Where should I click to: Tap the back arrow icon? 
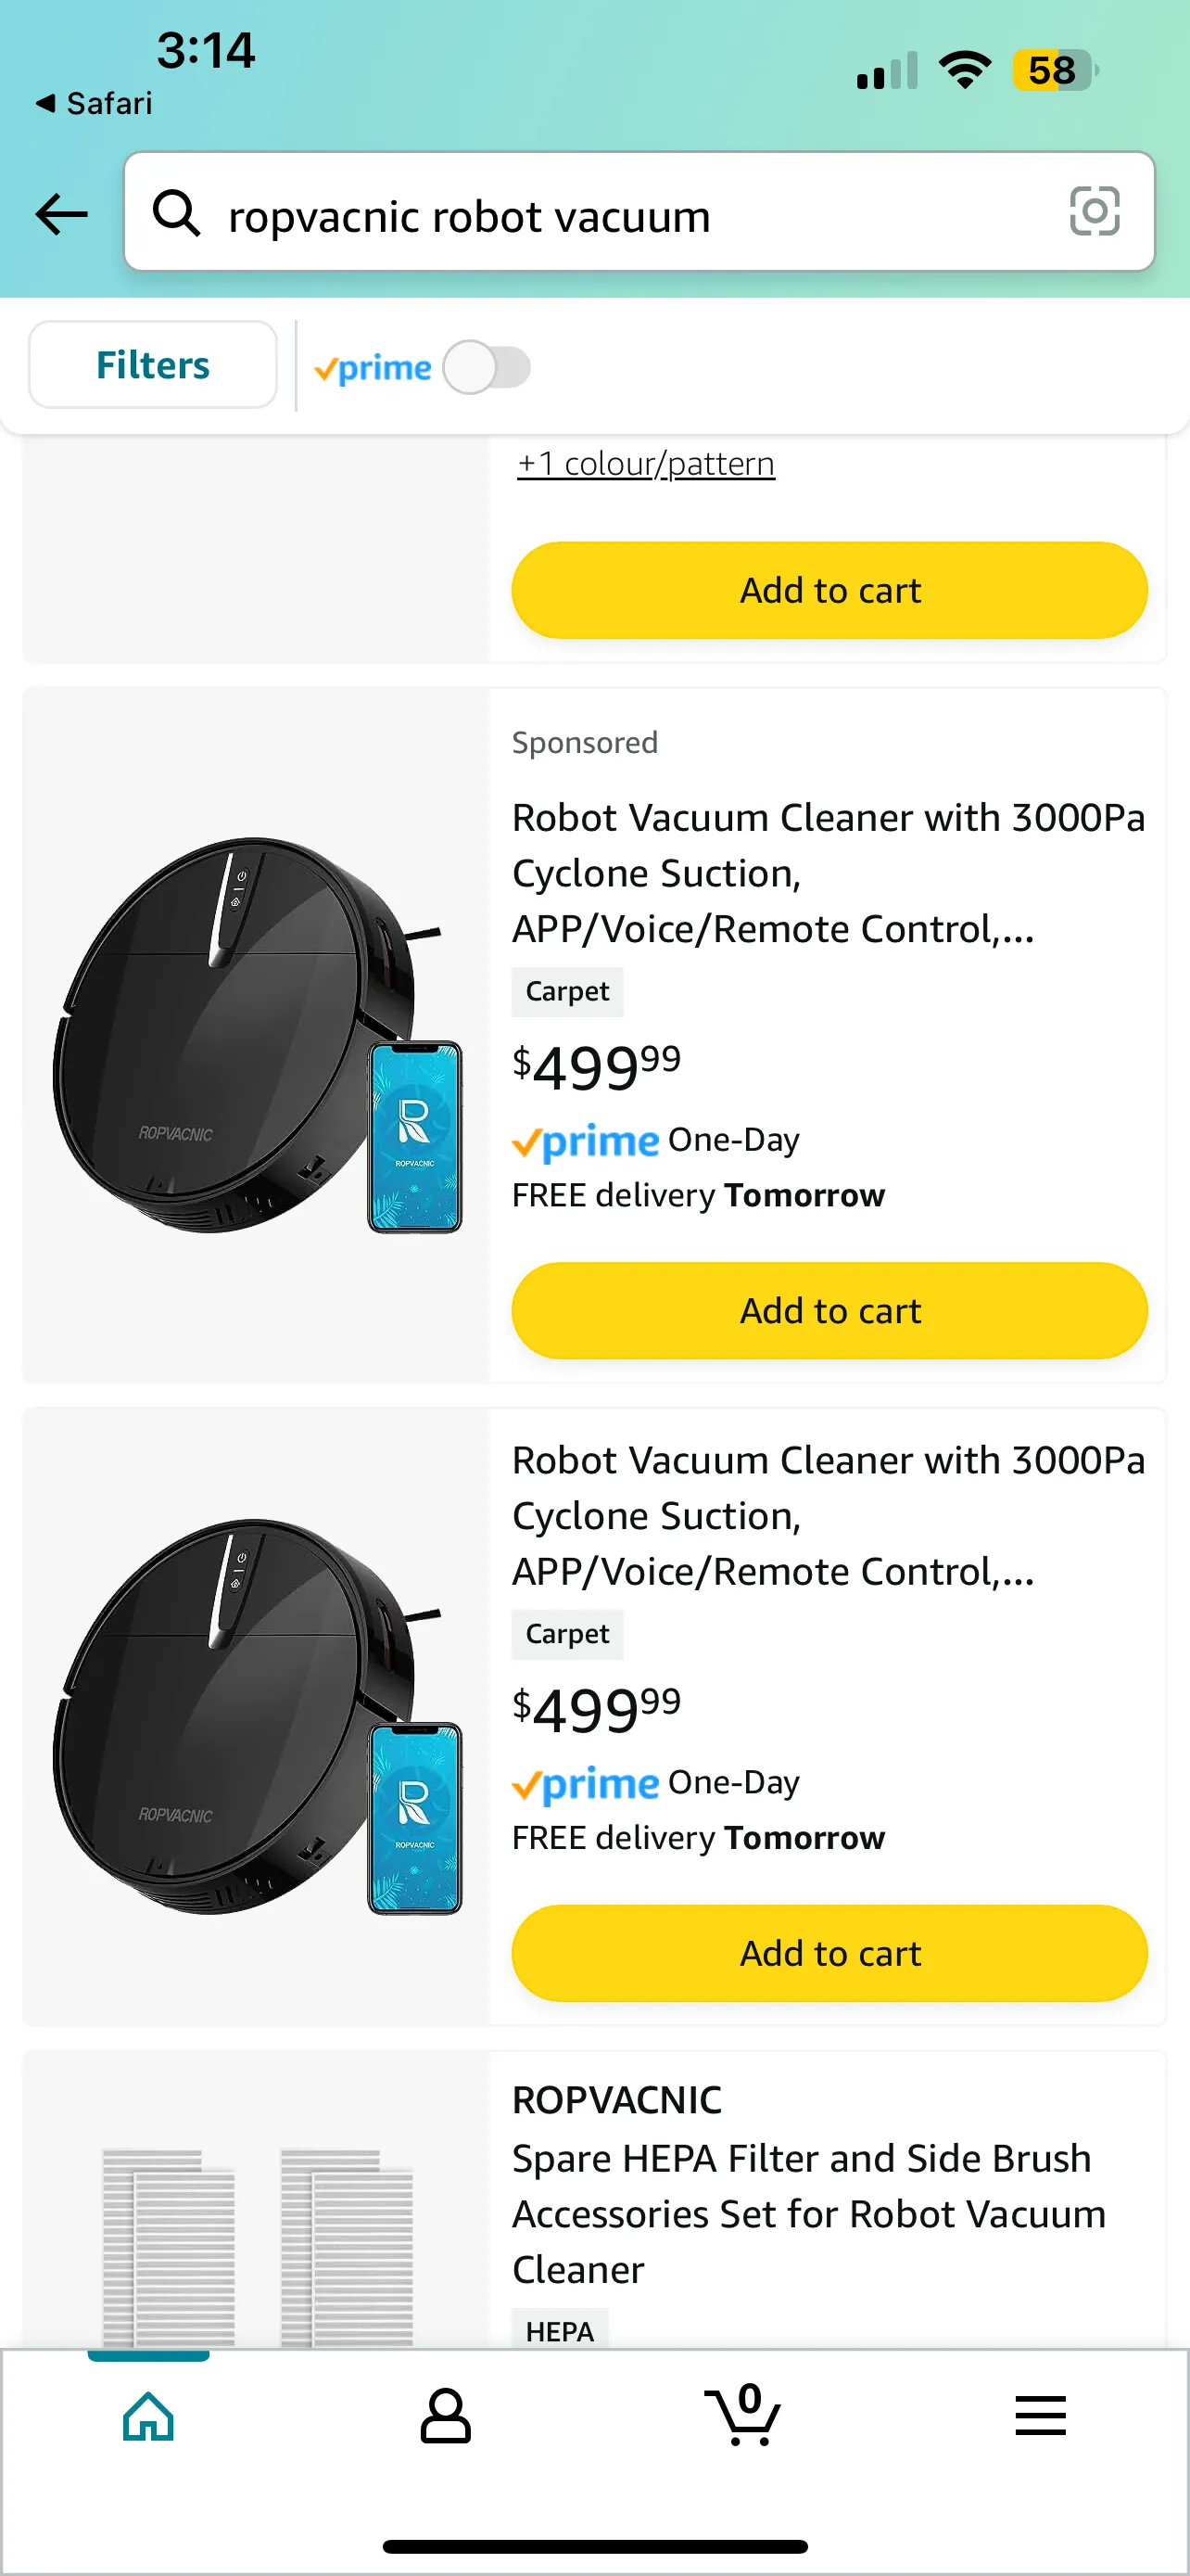point(62,214)
